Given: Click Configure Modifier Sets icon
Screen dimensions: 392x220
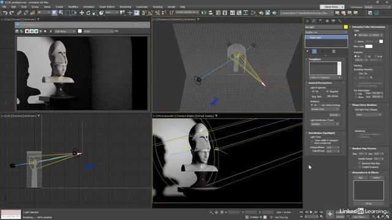Looking at the screenshot, I should click(334, 51).
